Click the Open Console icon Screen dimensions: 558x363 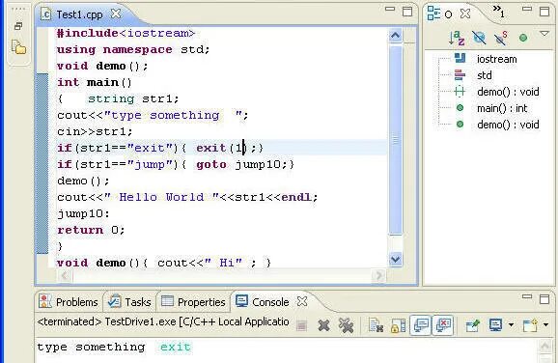(x=530, y=325)
